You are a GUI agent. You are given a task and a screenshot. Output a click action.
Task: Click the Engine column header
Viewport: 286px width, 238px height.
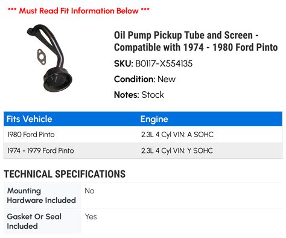[x=154, y=119]
